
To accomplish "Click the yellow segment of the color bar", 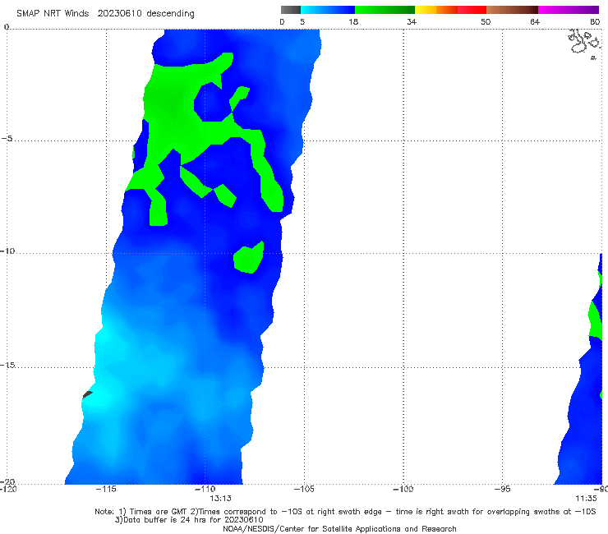I will click(426, 10).
